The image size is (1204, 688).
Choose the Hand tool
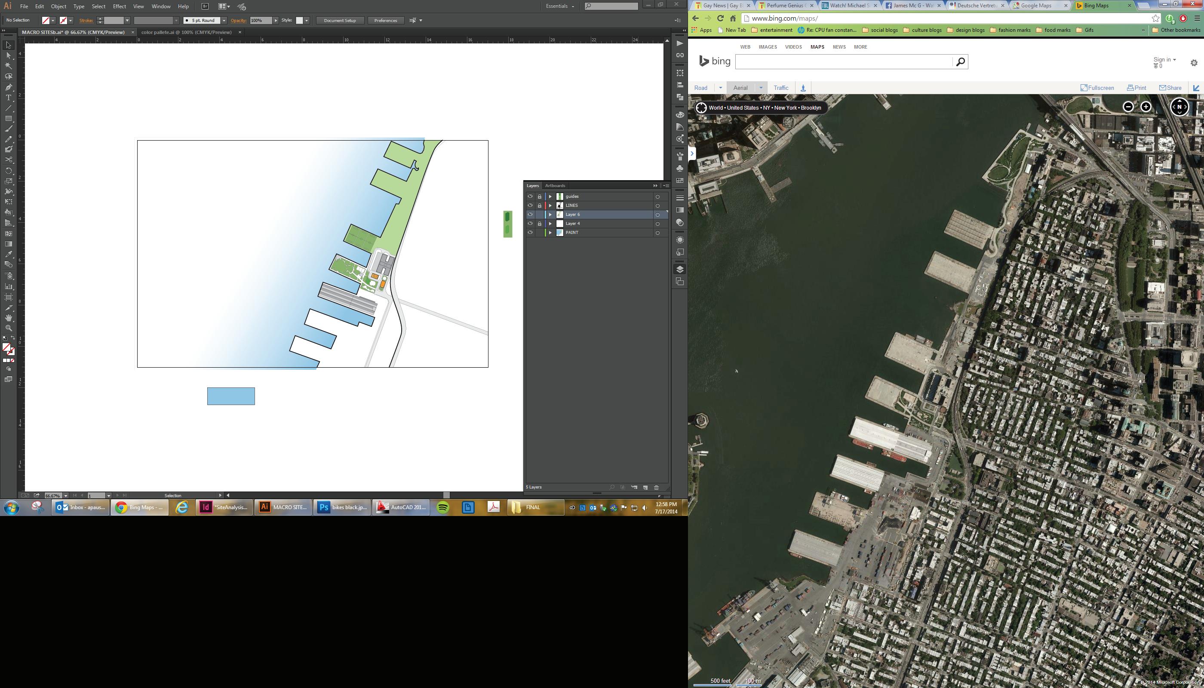[9, 318]
